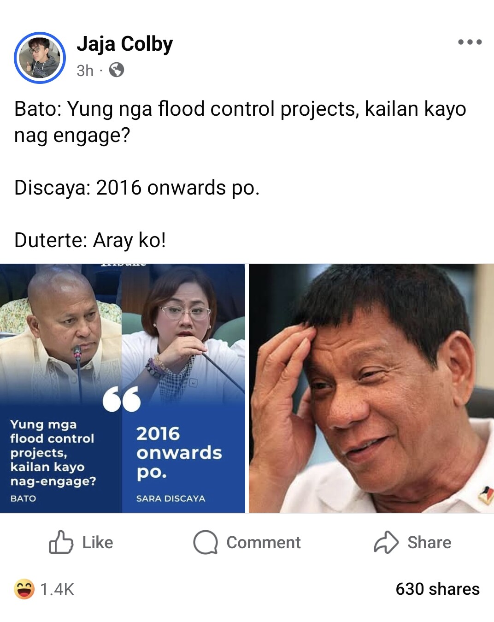Open the Bato and Discaya quote image
This screenshot has height=622, width=494.
123,388
